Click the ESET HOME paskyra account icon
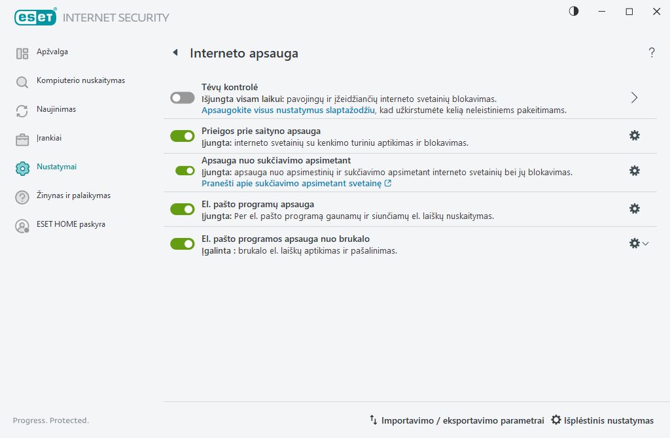This screenshot has width=670, height=438. pos(22,224)
